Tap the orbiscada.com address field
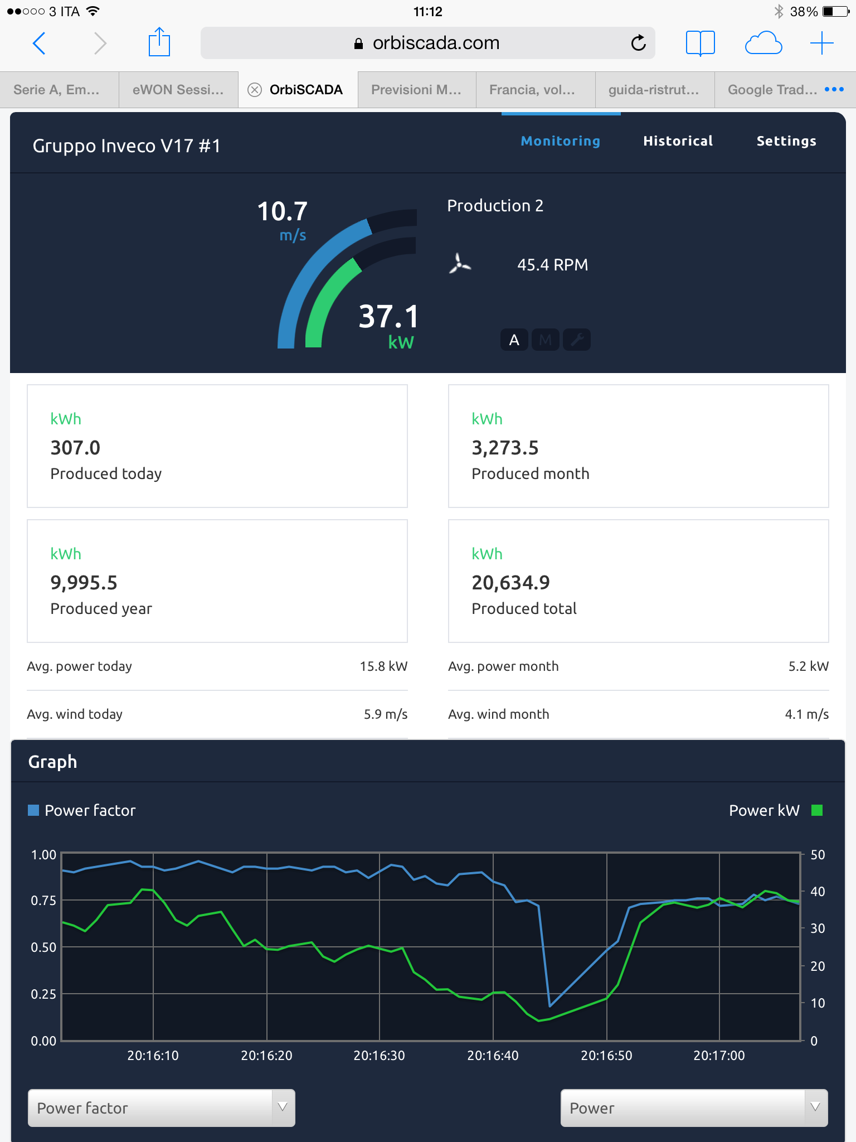 (427, 43)
